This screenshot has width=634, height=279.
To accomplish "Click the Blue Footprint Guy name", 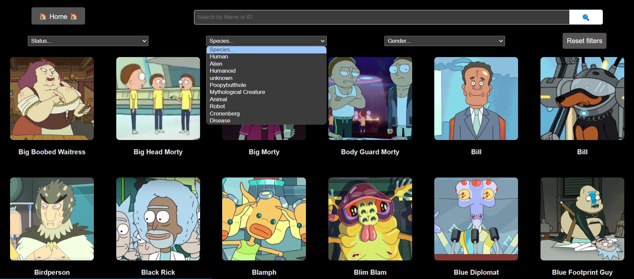I will tap(582, 272).
